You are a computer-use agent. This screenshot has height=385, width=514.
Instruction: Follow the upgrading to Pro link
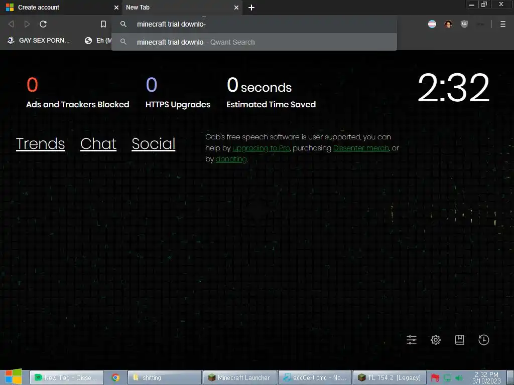[x=261, y=148]
